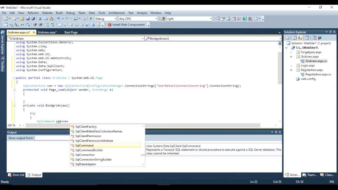Click the Open File folder icon
The image size is (338, 190).
[22, 19]
